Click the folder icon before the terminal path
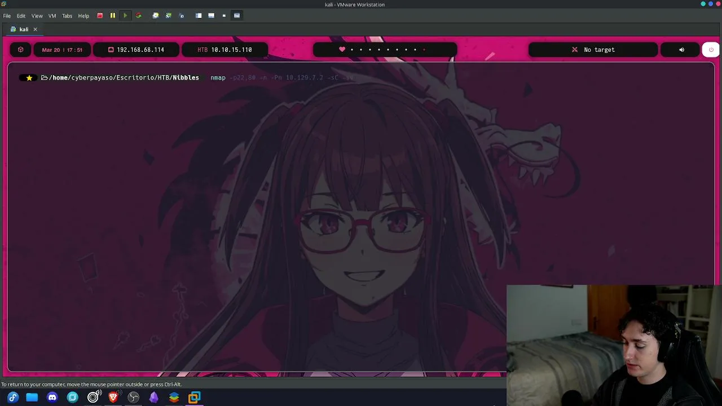 coord(44,78)
